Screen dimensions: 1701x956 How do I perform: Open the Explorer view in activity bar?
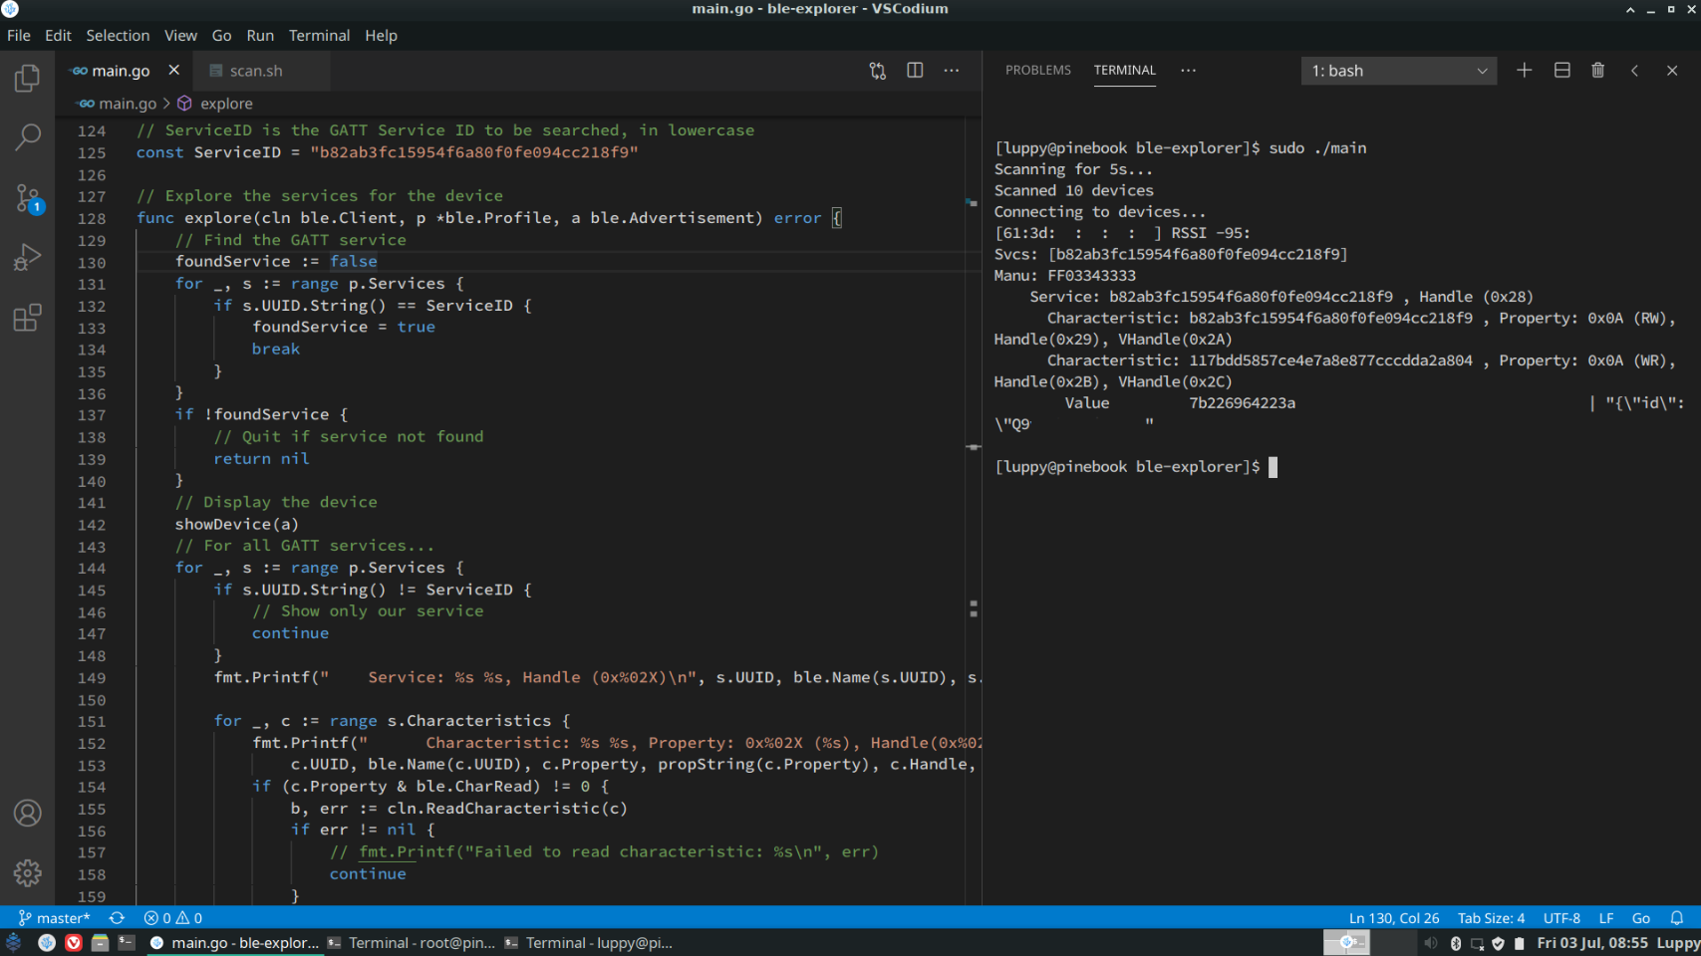click(x=27, y=78)
